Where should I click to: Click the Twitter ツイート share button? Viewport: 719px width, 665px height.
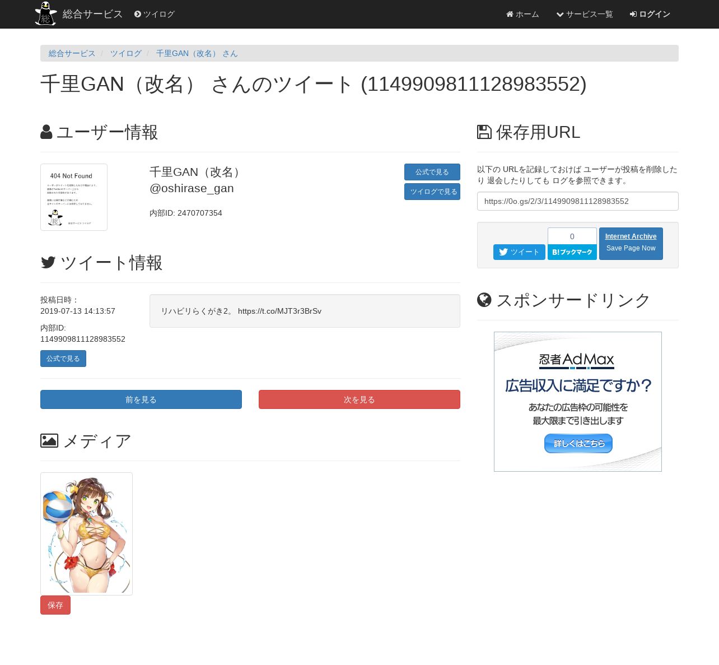coord(519,252)
